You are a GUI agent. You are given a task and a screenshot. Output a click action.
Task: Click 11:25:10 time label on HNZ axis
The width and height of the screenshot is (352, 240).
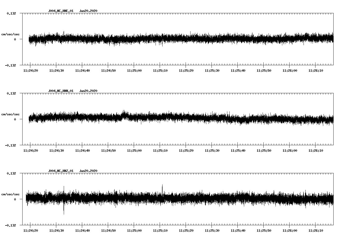[x=160, y=231]
